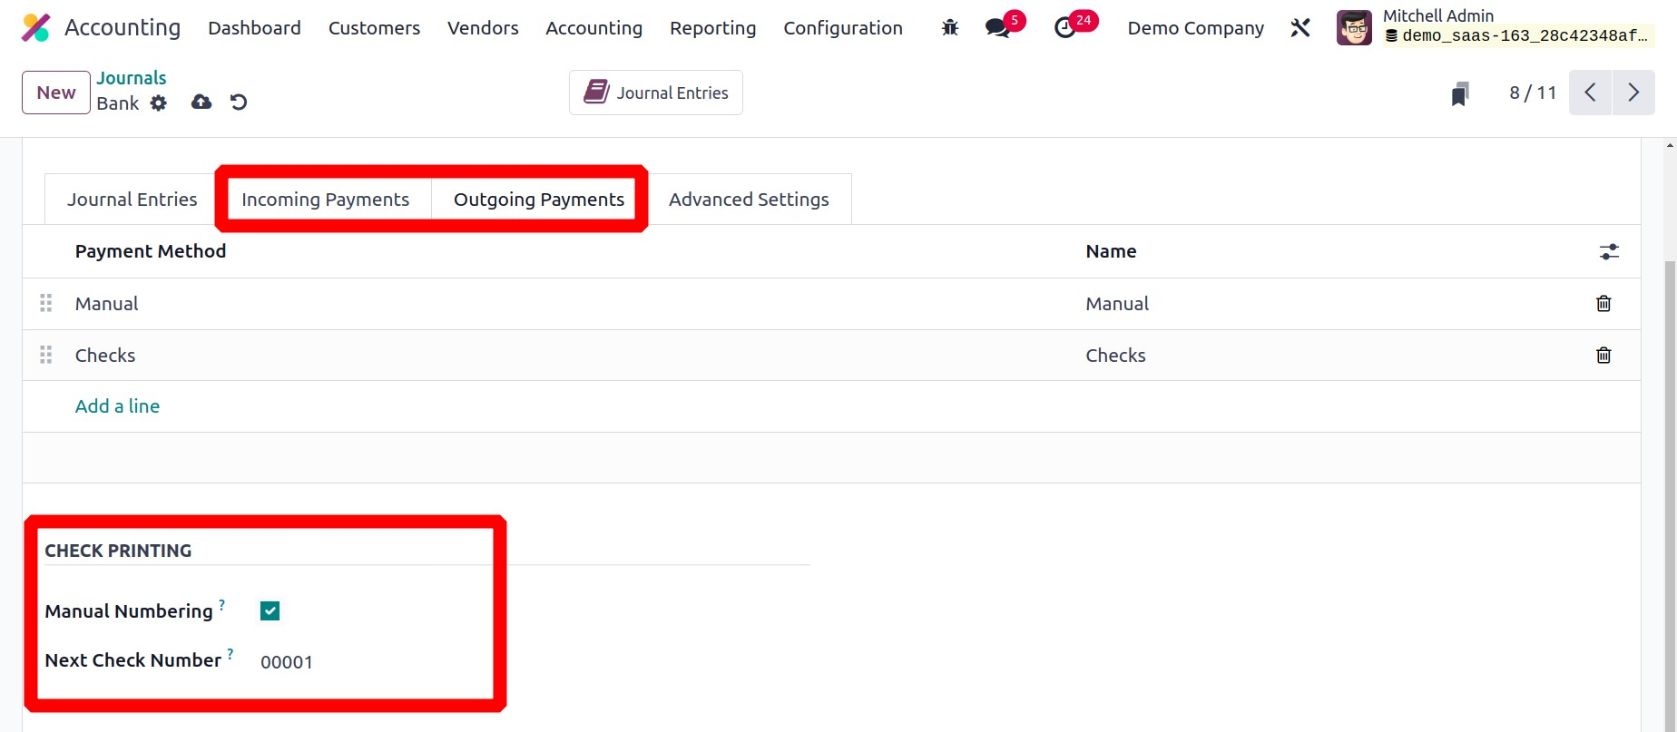Open the activities clock icon
This screenshot has width=1677, height=732.
tap(1065, 28)
